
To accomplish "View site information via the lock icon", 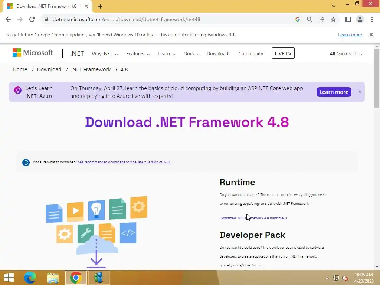I will [x=47, y=19].
